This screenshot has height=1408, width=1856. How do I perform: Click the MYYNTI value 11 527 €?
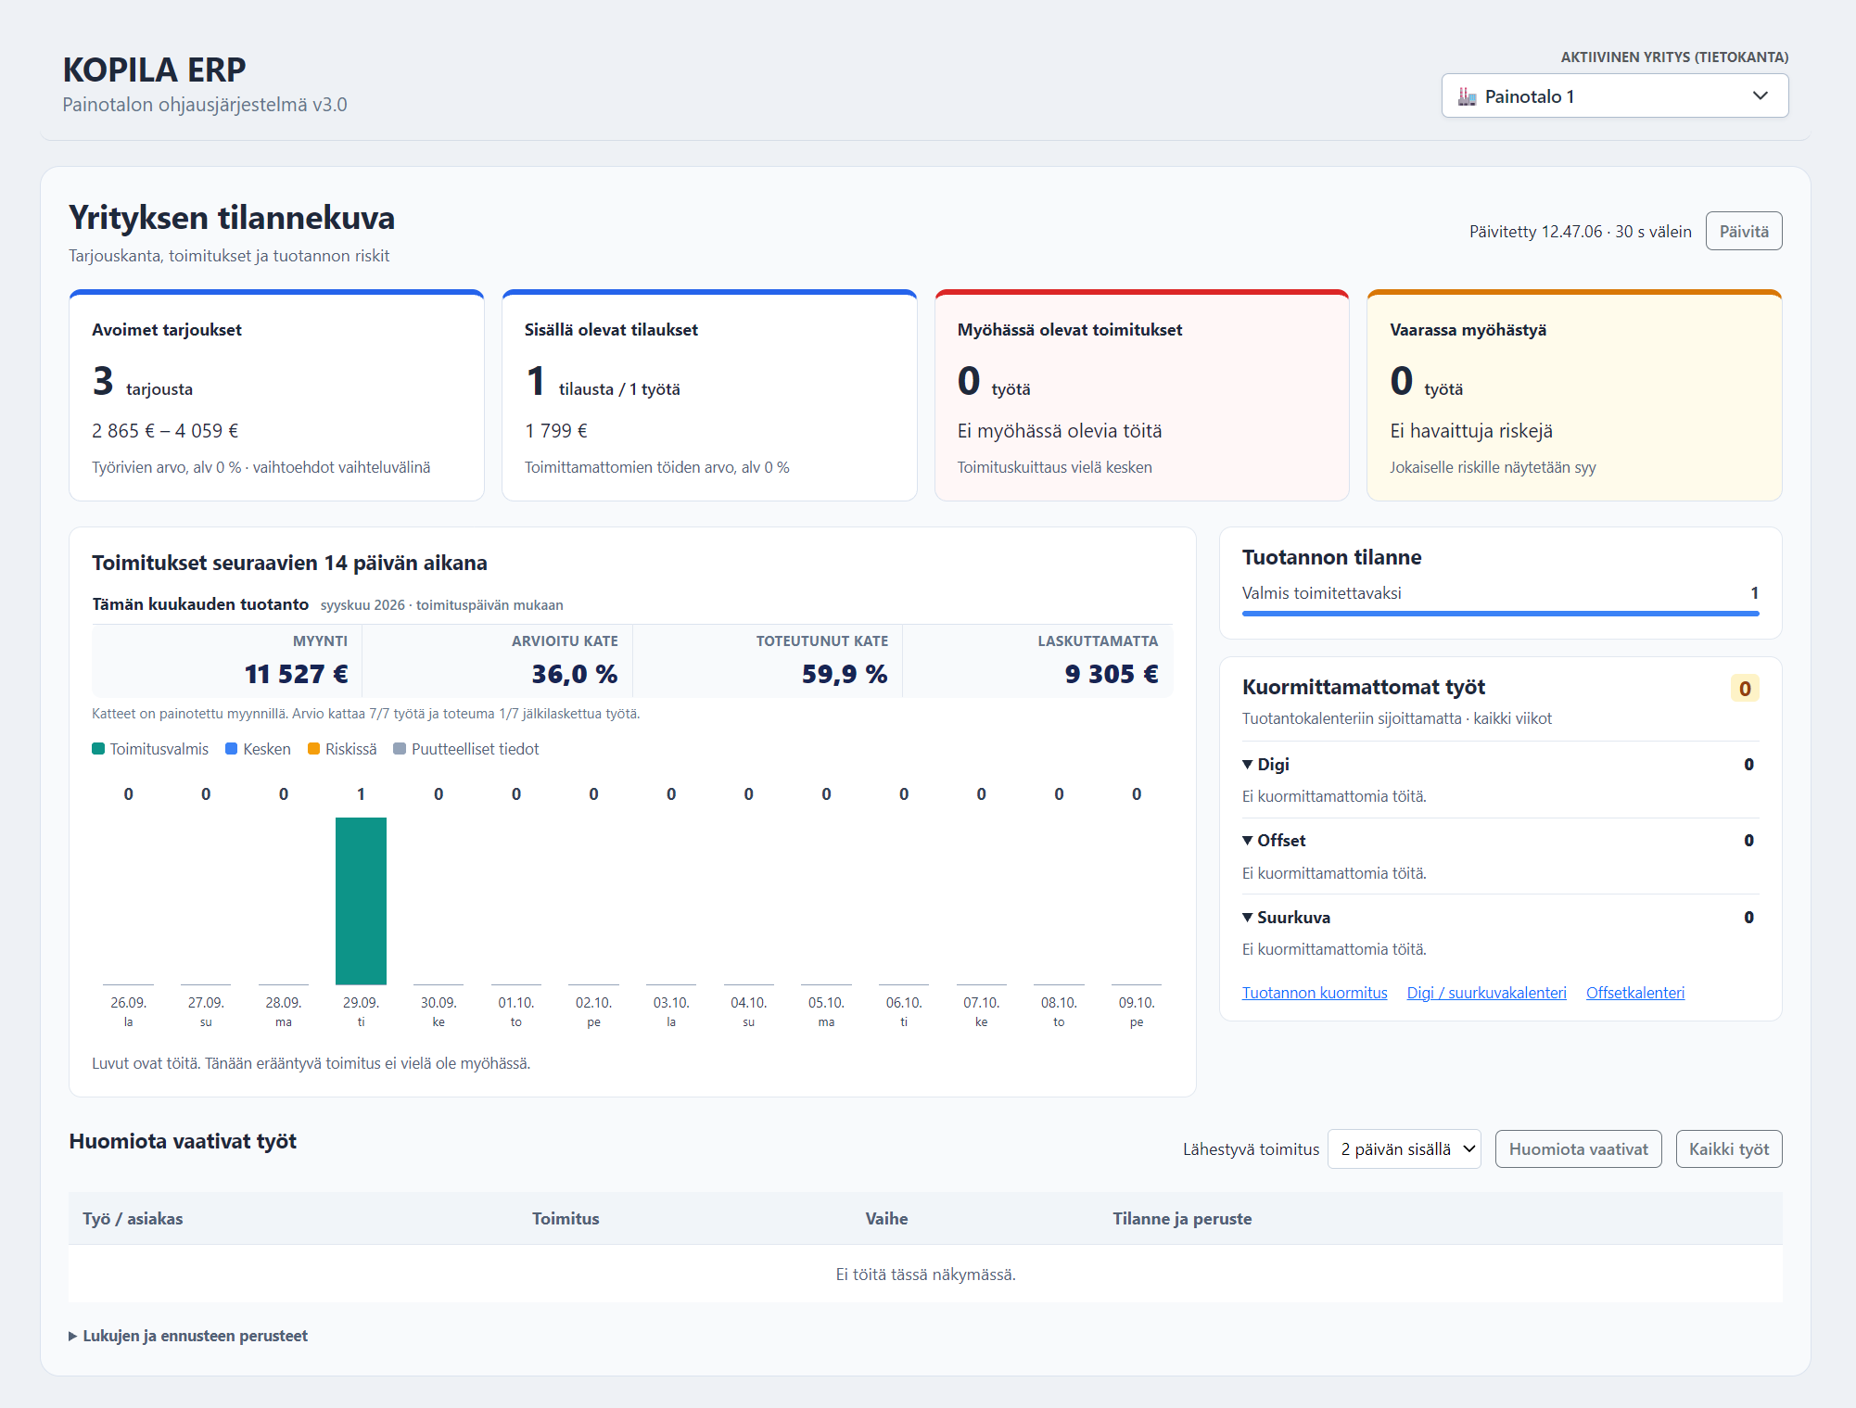[x=296, y=674]
